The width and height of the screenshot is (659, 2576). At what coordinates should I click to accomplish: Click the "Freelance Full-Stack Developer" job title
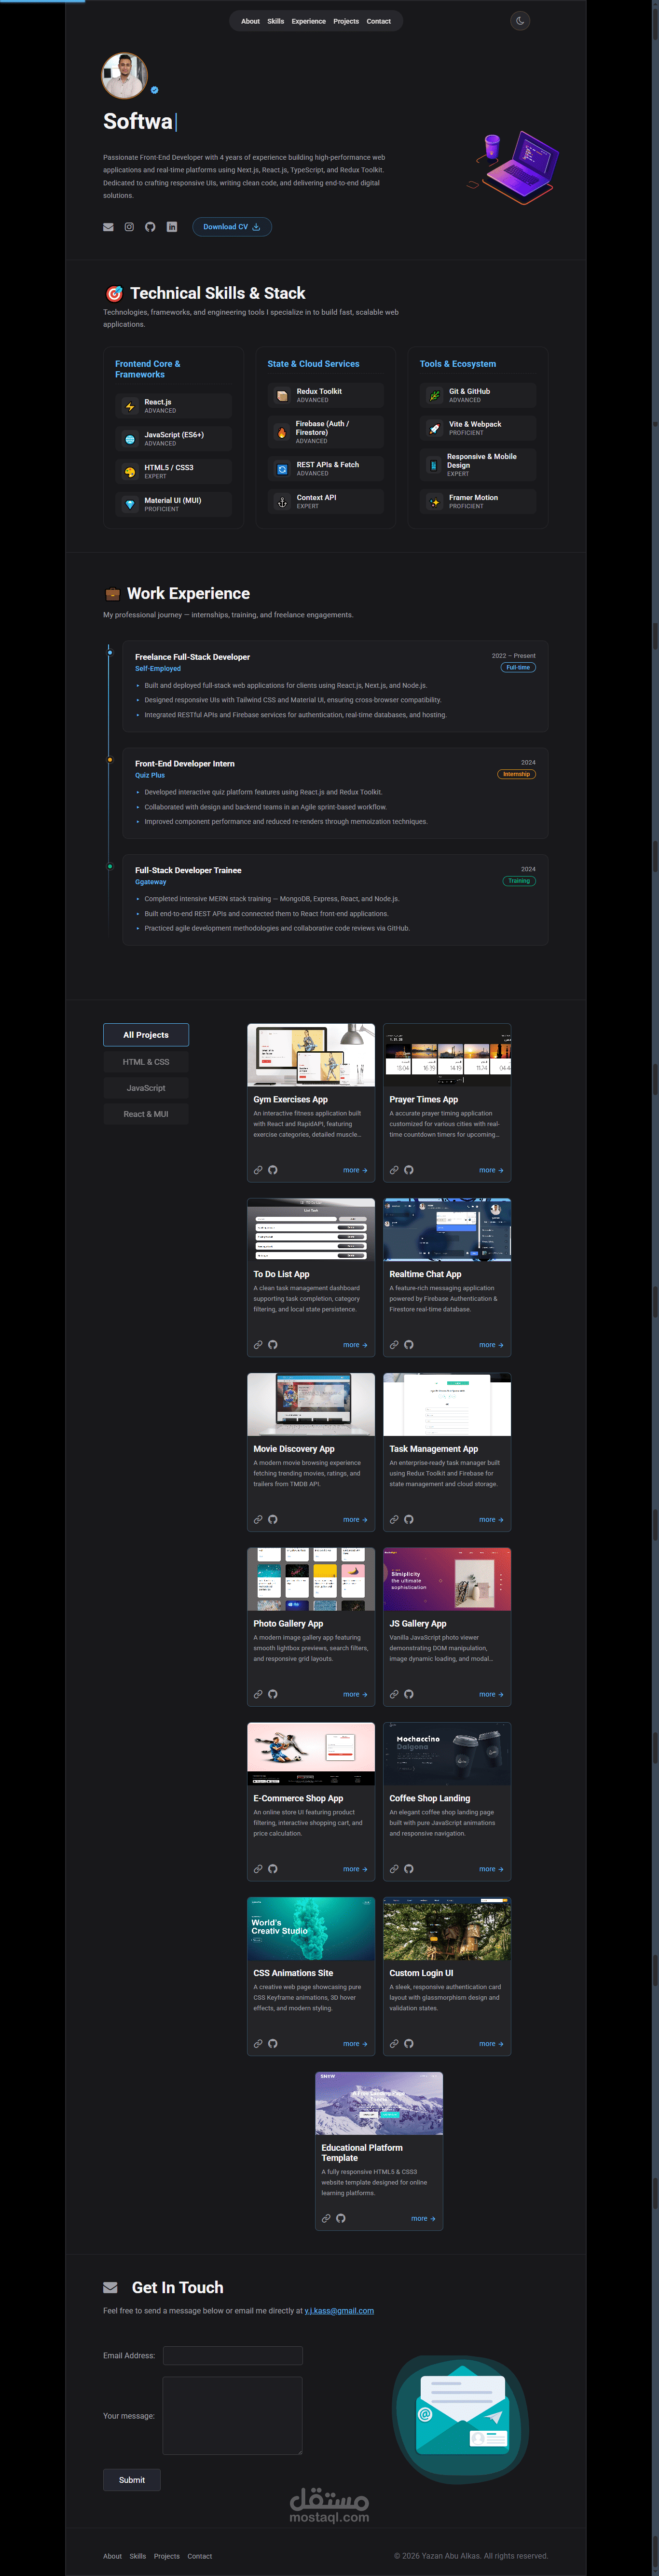pos(193,657)
